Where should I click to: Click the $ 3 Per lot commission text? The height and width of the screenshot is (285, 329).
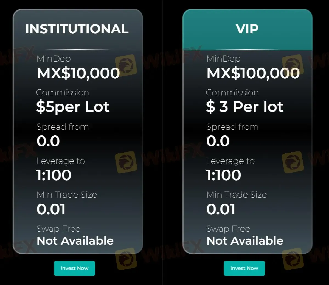pyautogui.click(x=244, y=107)
